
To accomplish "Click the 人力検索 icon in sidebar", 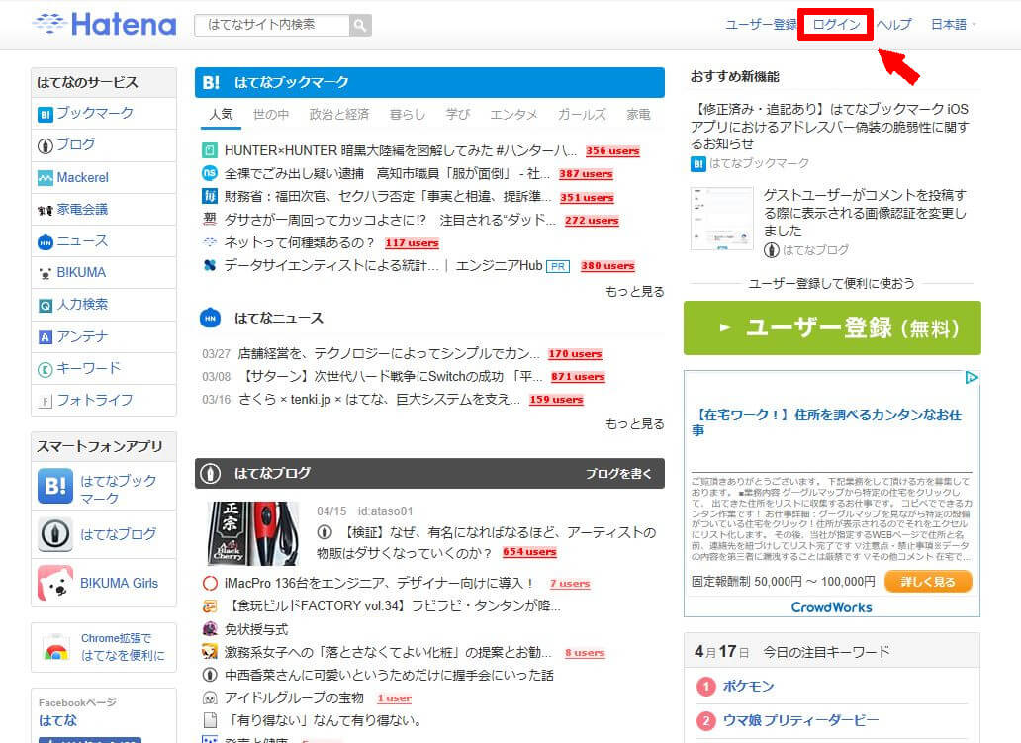I will pyautogui.click(x=45, y=306).
